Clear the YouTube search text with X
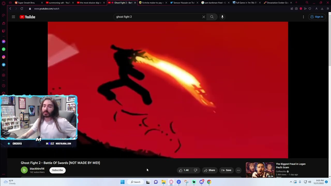331x186 pixels. tap(204, 17)
